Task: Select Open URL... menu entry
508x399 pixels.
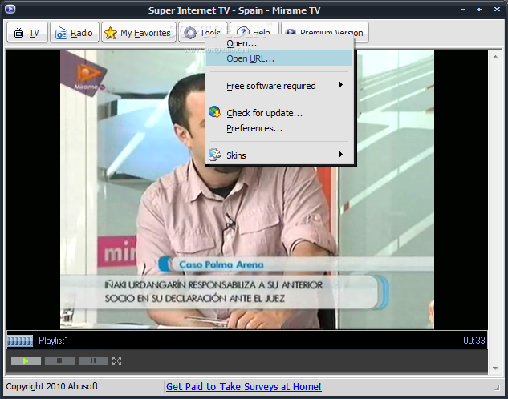Action: pos(279,58)
